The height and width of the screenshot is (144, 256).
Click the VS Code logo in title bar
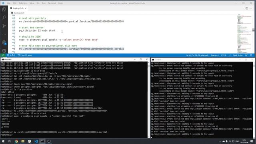(3, 3)
